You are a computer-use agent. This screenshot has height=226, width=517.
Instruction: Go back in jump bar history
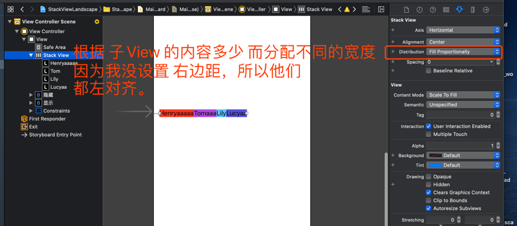coord(22,9)
